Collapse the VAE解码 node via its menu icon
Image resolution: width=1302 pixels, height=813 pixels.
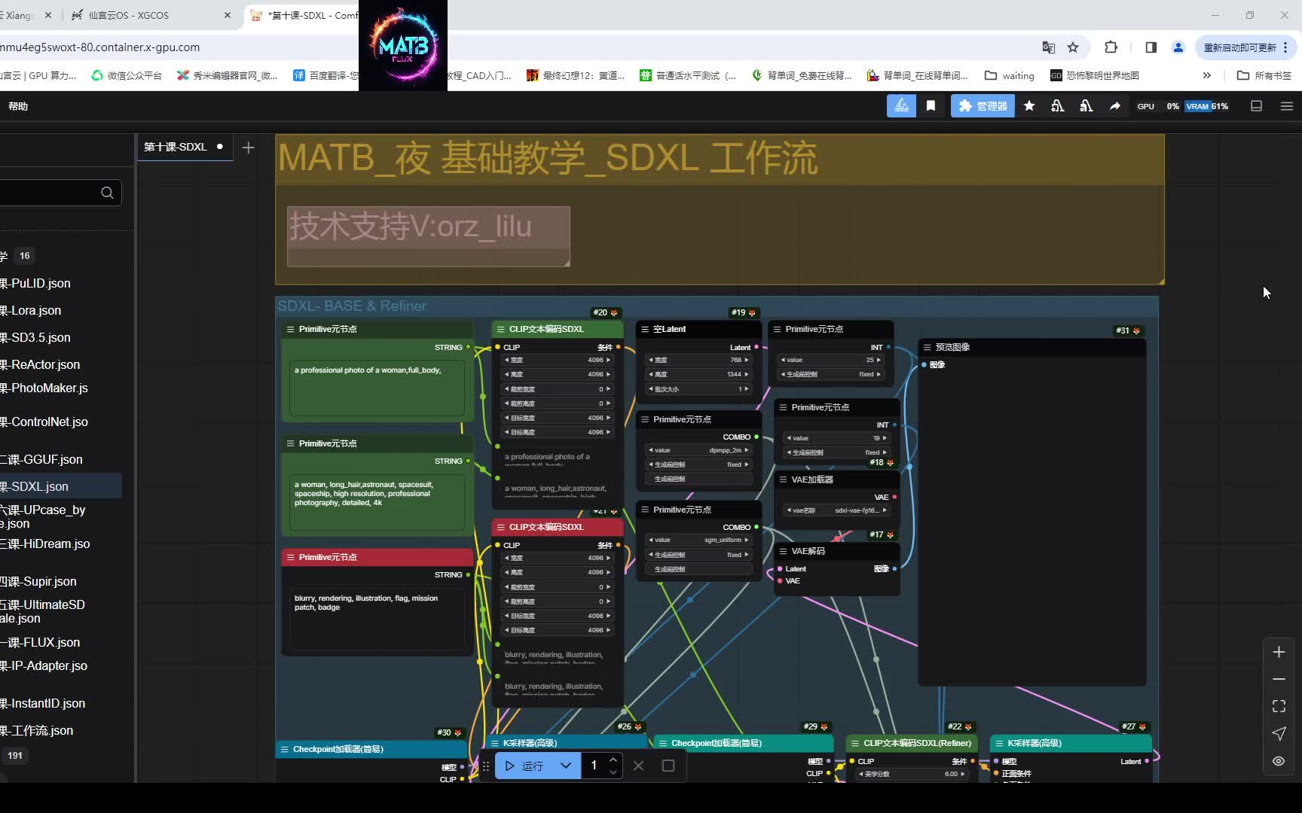click(783, 551)
